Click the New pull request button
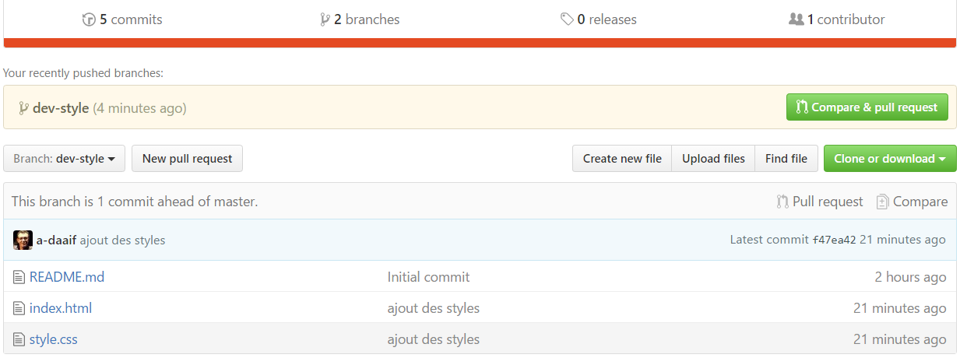960x358 pixels. 187,159
